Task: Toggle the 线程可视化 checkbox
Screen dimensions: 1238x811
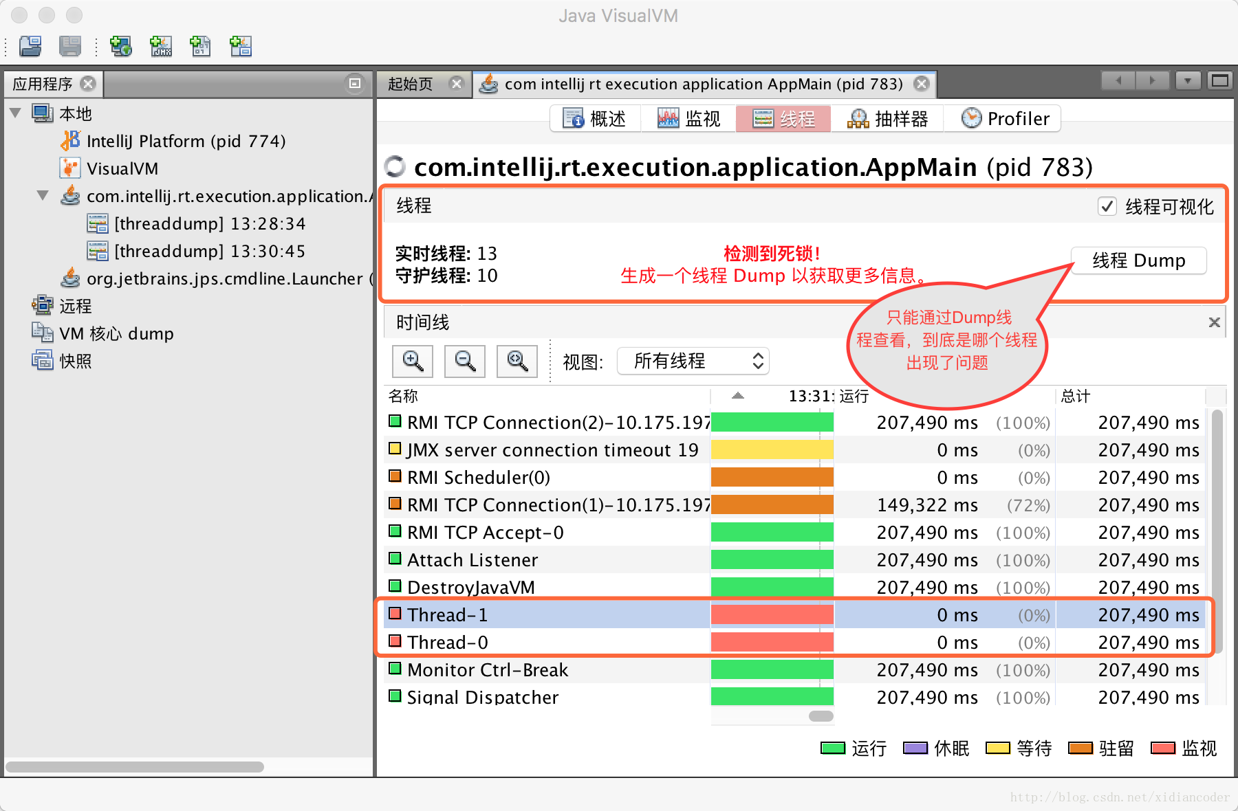Action: click(x=1107, y=206)
